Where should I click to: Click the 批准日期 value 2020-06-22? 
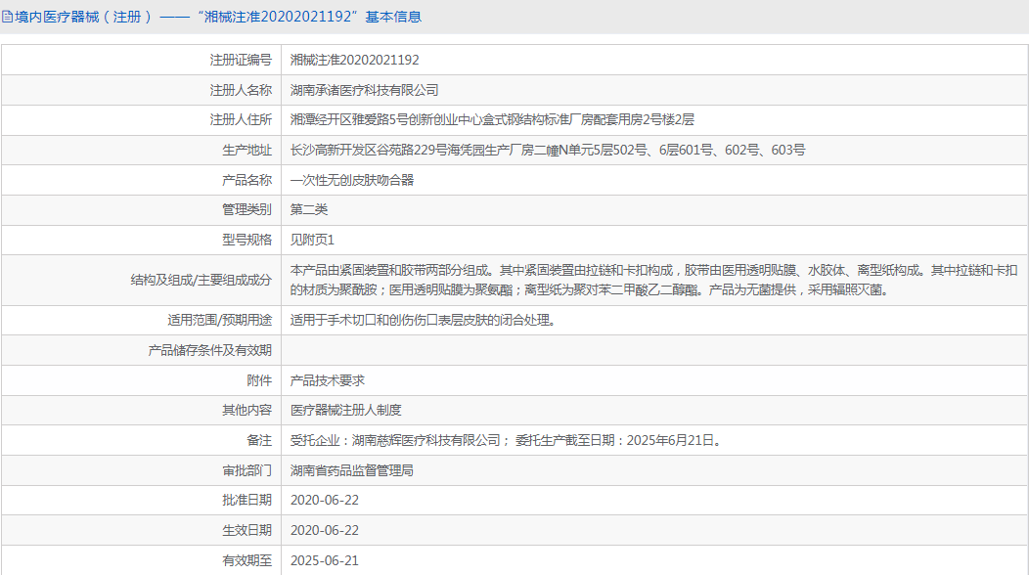tap(325, 500)
